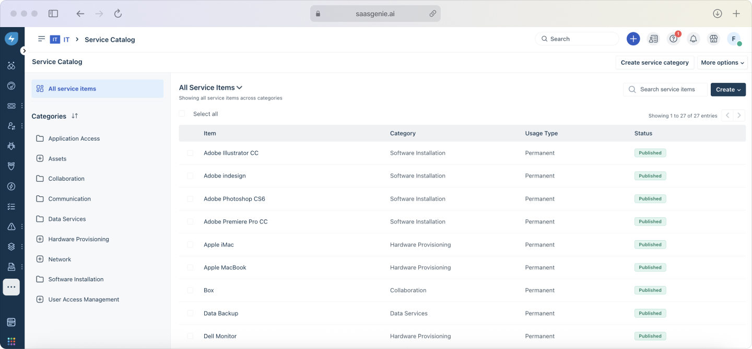Click the warning triangle icon in the sidebar
Image resolution: width=752 pixels, height=349 pixels.
coord(11,226)
